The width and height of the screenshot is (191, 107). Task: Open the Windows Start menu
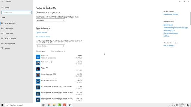[2, 105]
